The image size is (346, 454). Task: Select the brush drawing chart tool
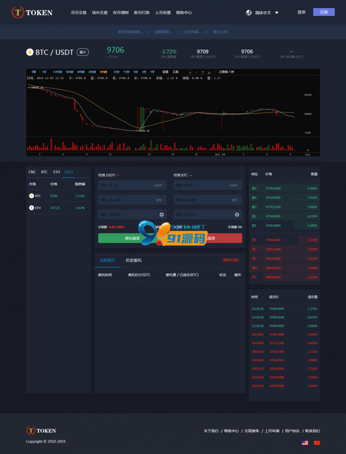[209, 72]
